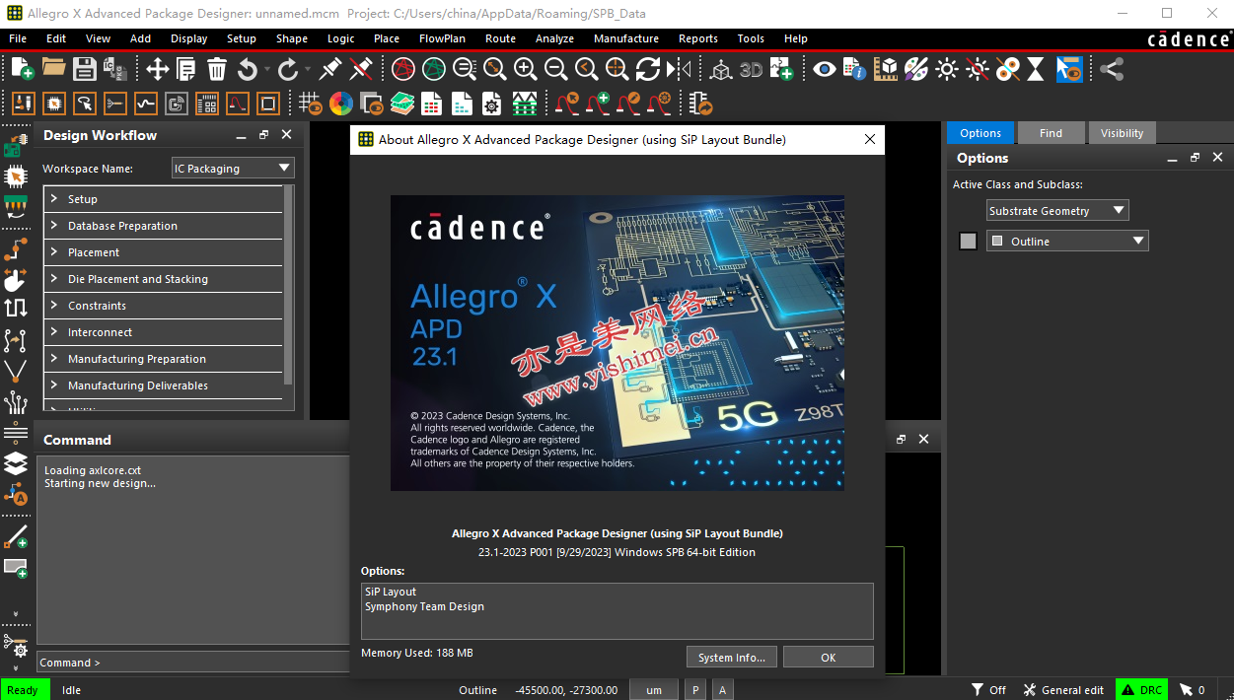The width and height of the screenshot is (1234, 700).
Task: Click the sun highlight icon
Action: [x=947, y=68]
